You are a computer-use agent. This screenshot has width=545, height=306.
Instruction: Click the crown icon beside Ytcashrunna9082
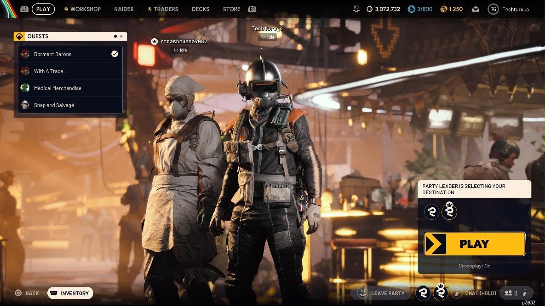[x=155, y=41]
